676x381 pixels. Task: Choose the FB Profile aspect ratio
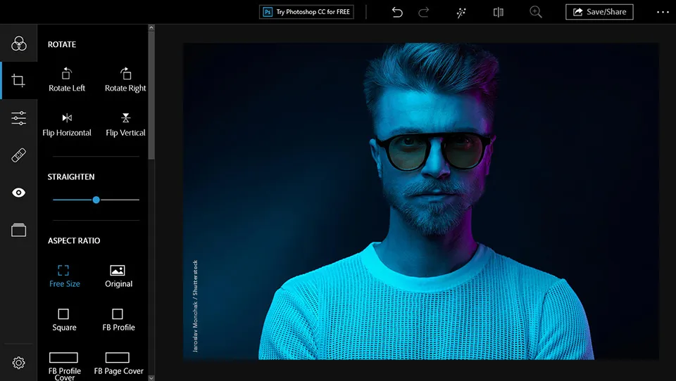pos(118,318)
